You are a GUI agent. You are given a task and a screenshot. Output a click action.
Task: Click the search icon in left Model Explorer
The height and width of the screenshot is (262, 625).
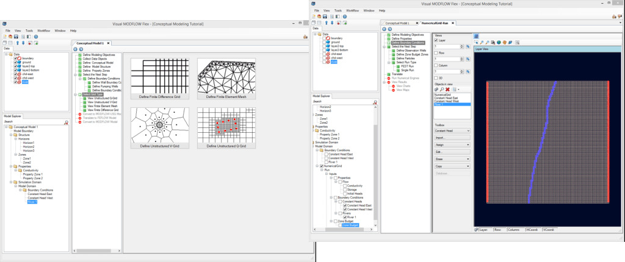pos(66,122)
